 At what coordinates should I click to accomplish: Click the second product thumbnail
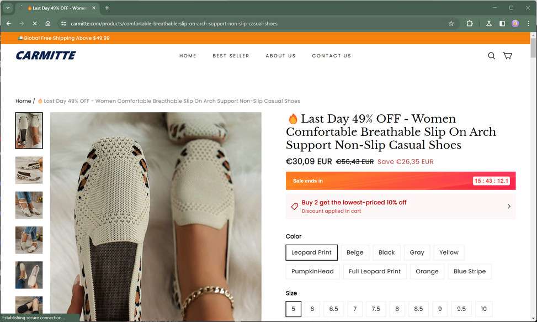click(29, 170)
